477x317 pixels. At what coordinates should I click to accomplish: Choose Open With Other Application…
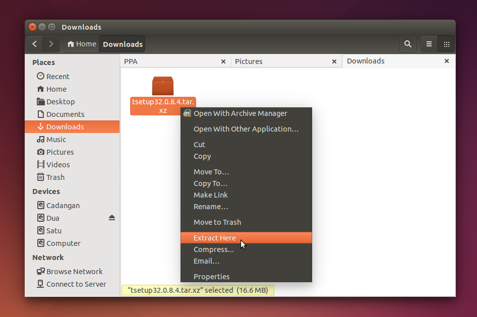pyautogui.click(x=246, y=129)
